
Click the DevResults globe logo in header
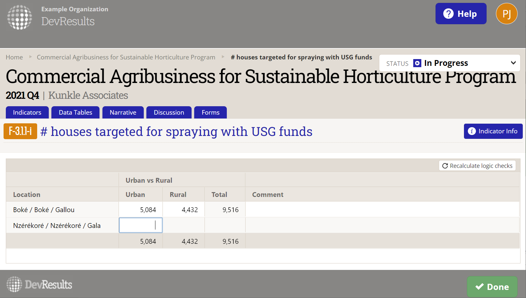point(20,17)
